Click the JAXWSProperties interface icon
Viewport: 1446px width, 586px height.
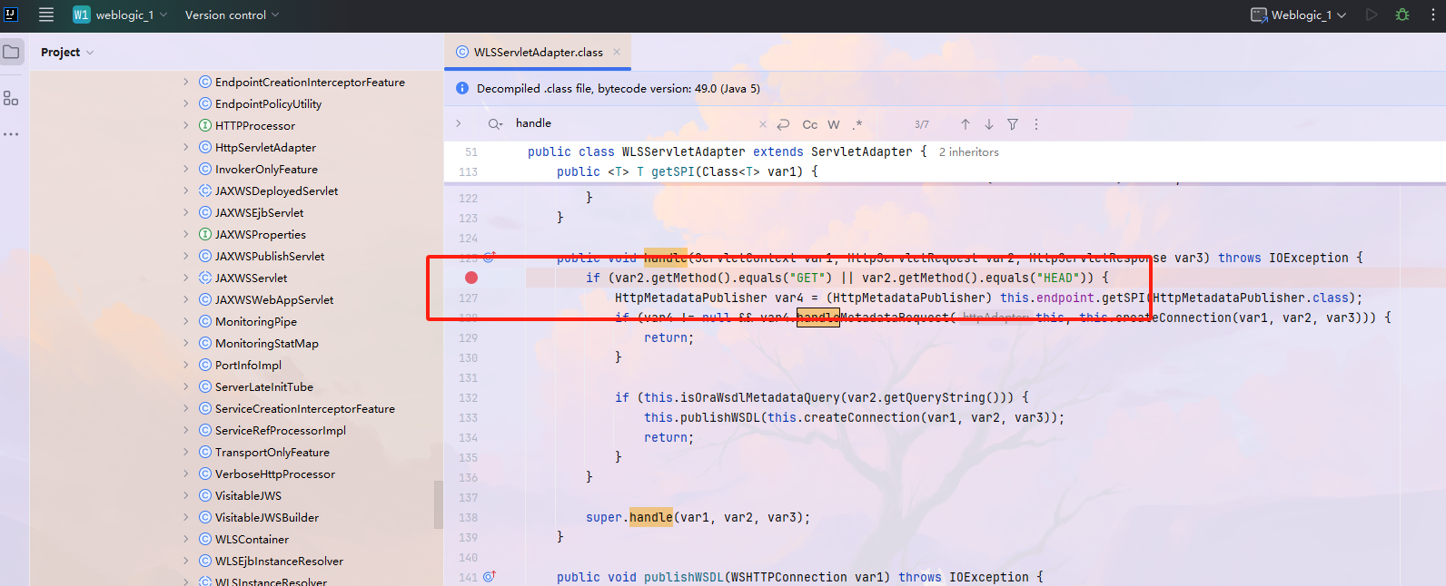205,234
